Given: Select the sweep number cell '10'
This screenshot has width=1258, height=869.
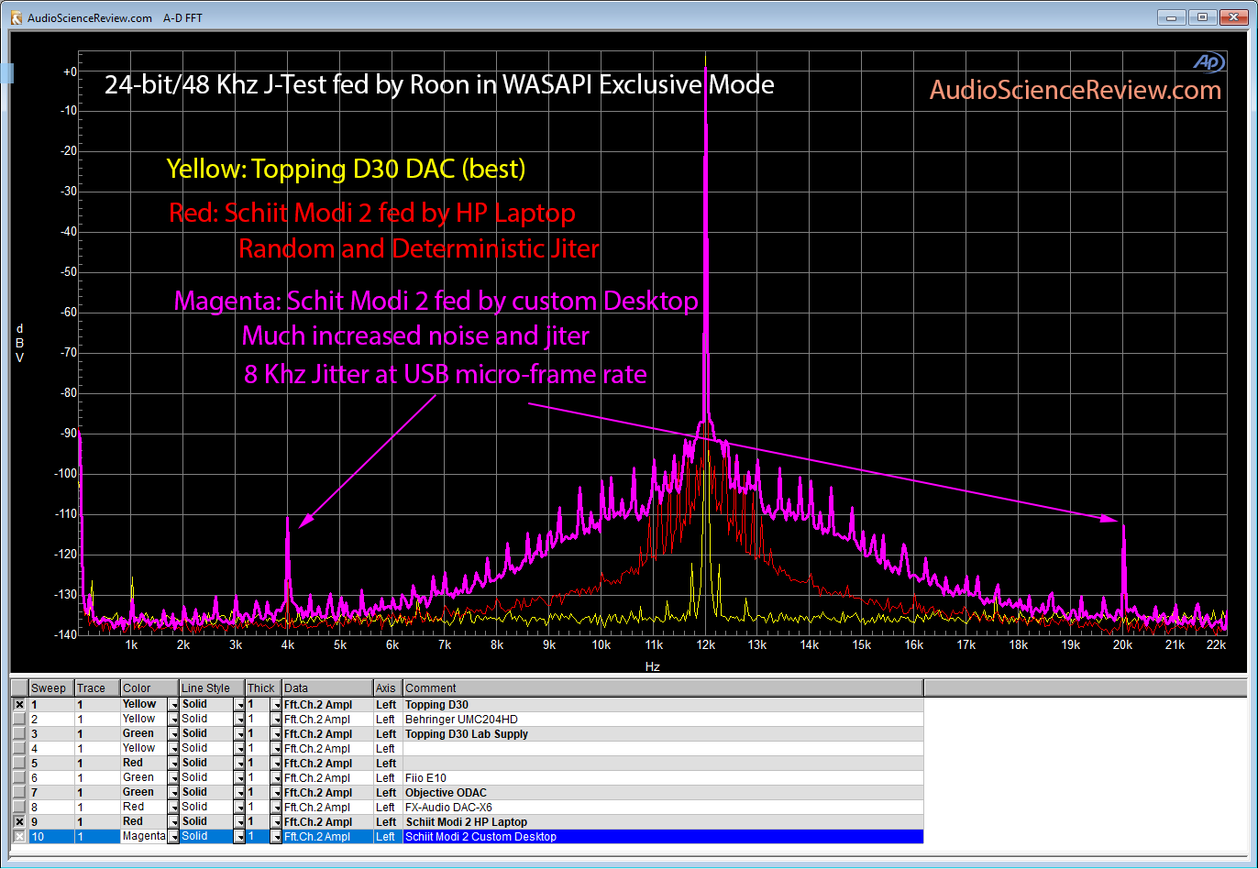Looking at the screenshot, I should click(x=51, y=836).
